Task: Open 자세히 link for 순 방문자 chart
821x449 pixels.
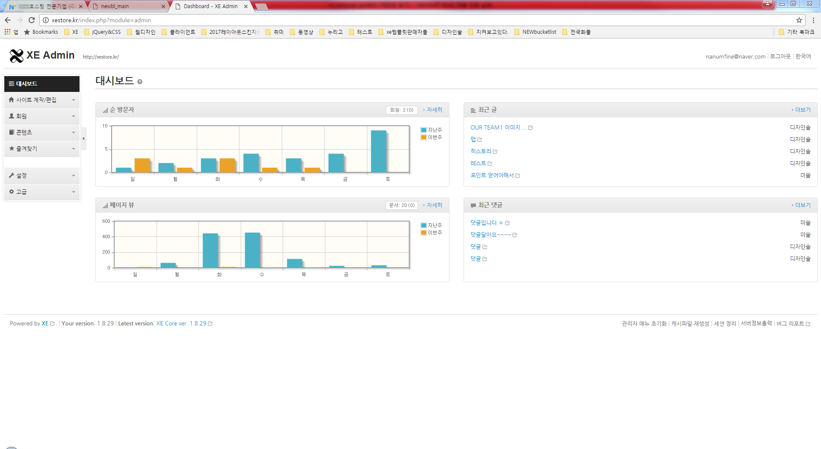Action: [434, 110]
